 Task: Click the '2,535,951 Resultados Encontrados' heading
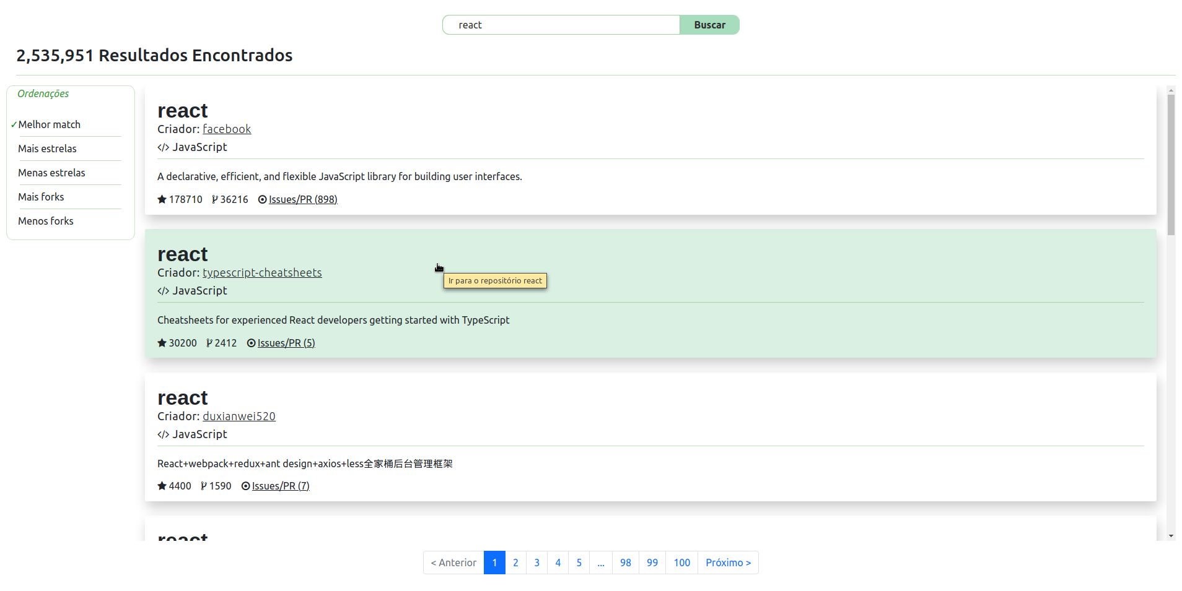(154, 55)
